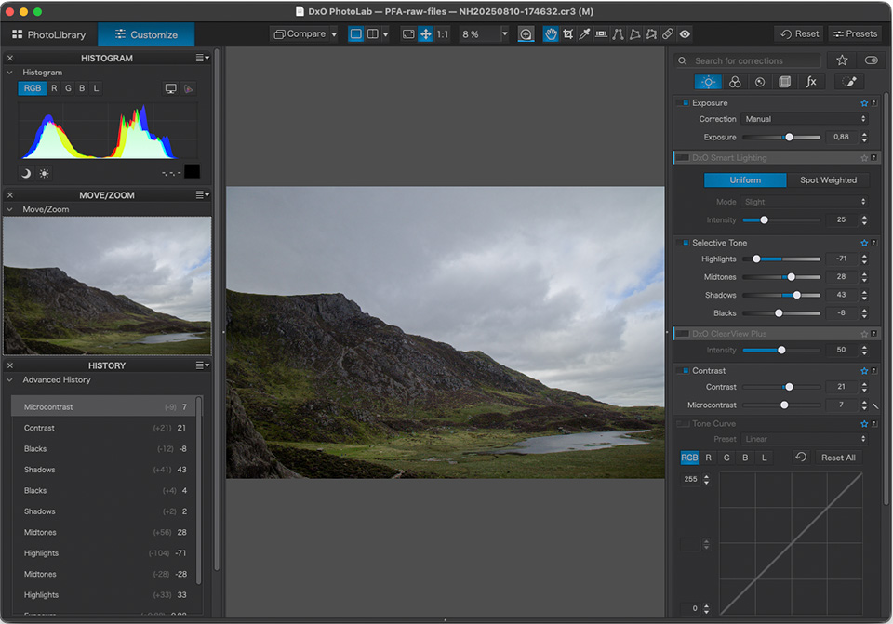Select the Spot Weighted mode
Image resolution: width=893 pixels, height=624 pixels.
828,180
